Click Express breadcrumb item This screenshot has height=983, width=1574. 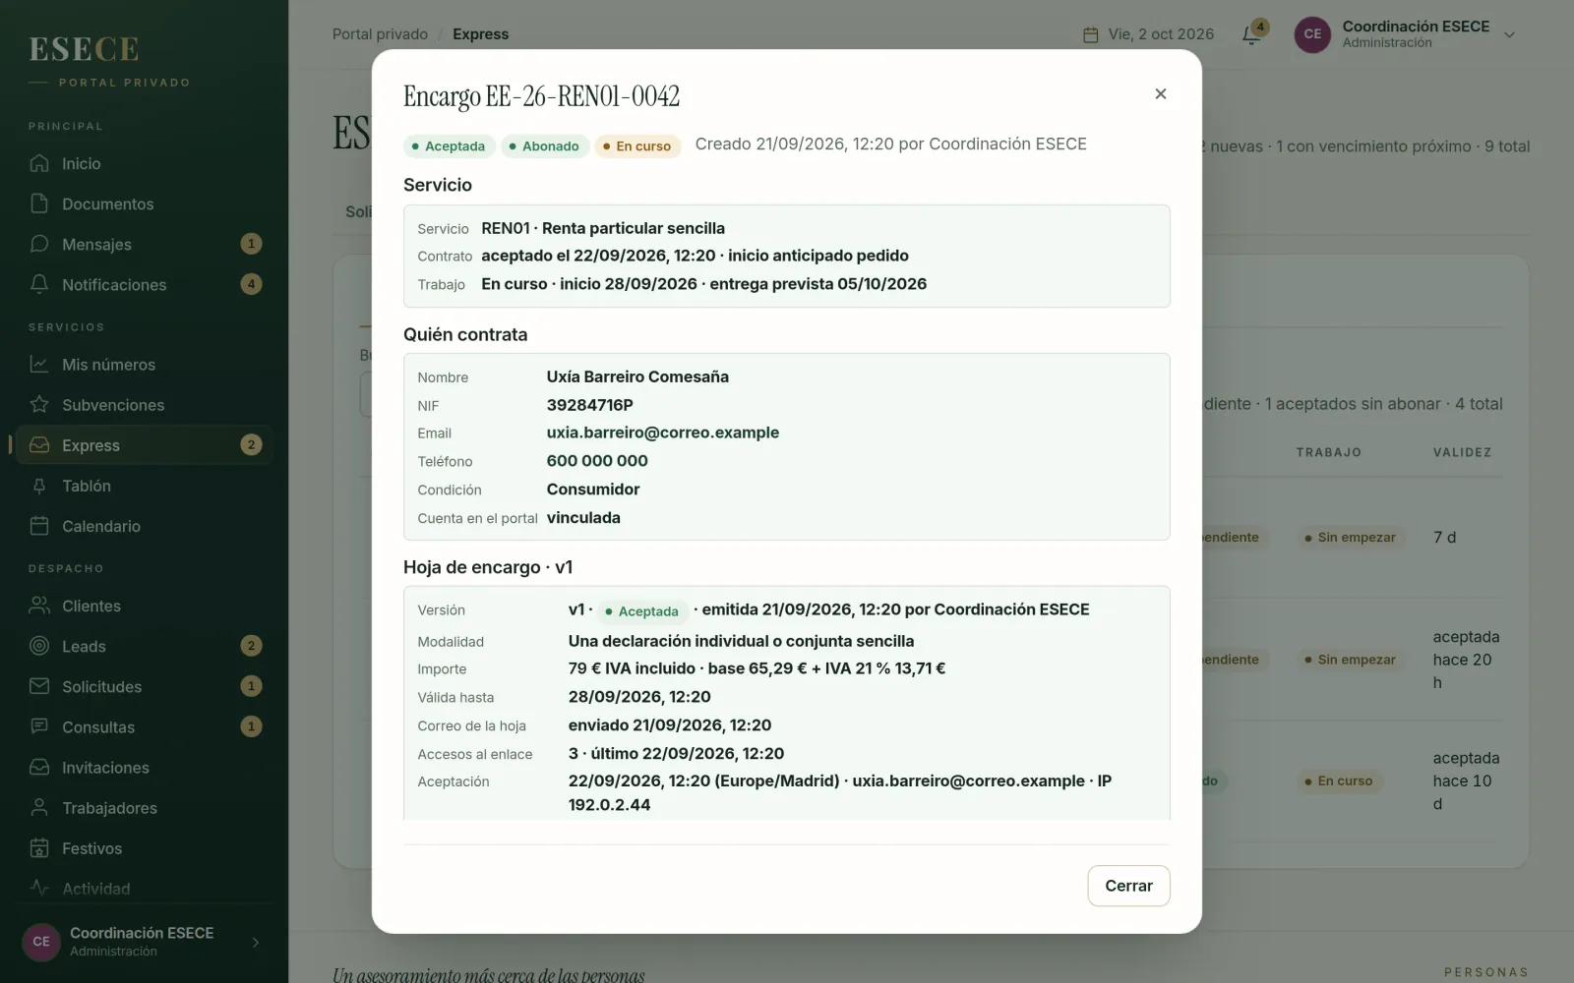(x=480, y=33)
